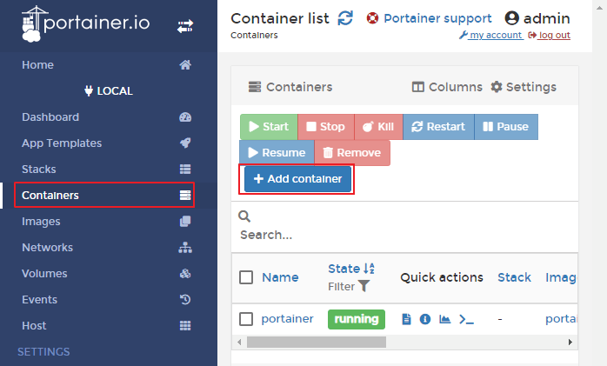Image resolution: width=607 pixels, height=366 pixels.
Task: Sort by the Stack column header
Action: 514,277
